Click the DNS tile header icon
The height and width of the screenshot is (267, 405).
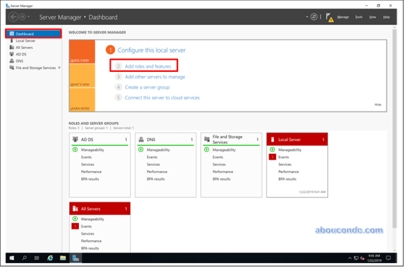(x=141, y=139)
